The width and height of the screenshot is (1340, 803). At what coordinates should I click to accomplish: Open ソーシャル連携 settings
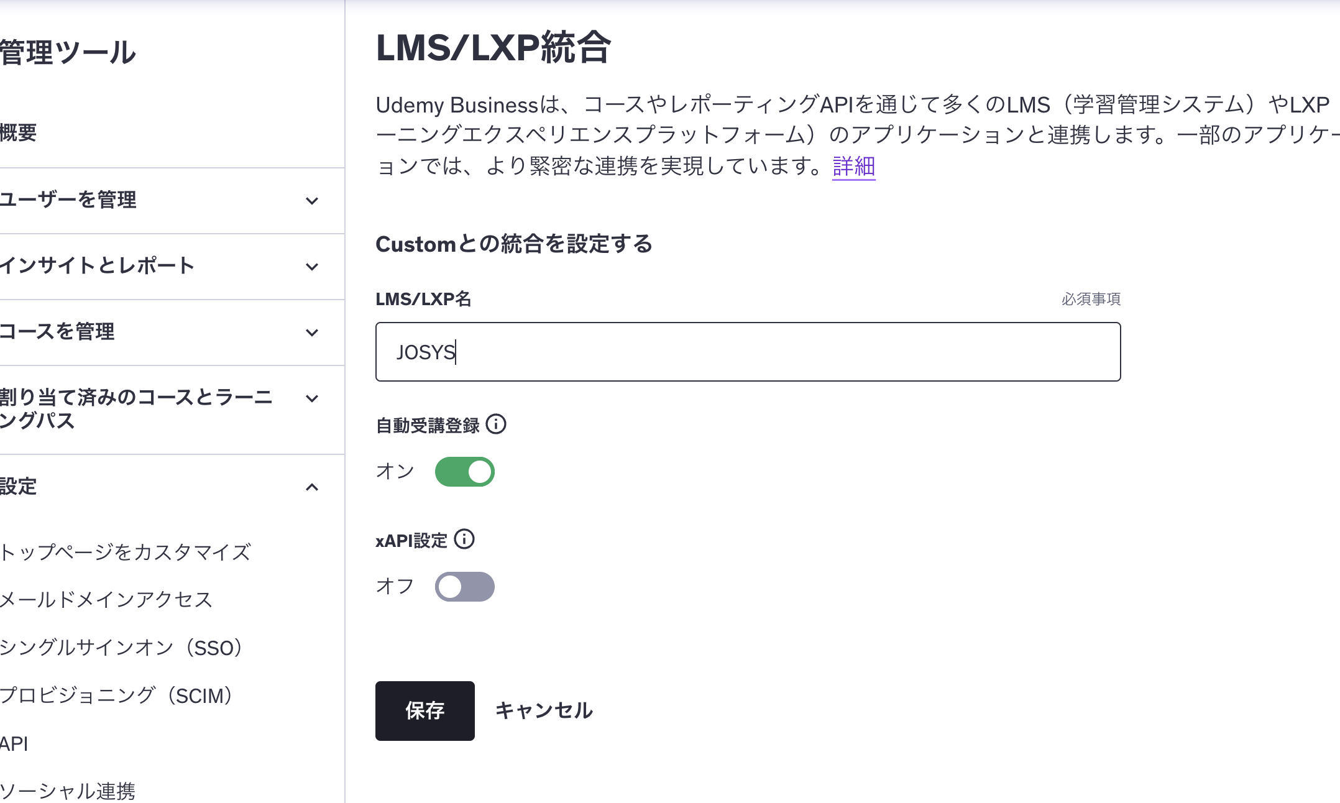[x=68, y=791]
